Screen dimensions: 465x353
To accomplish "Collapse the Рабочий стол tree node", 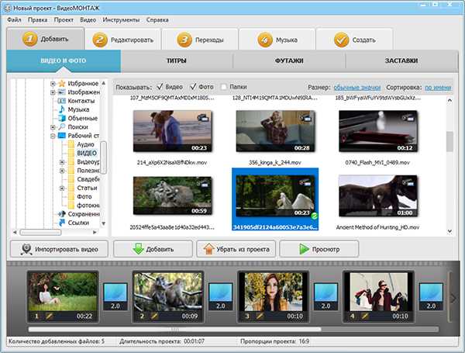I will pos(53,136).
